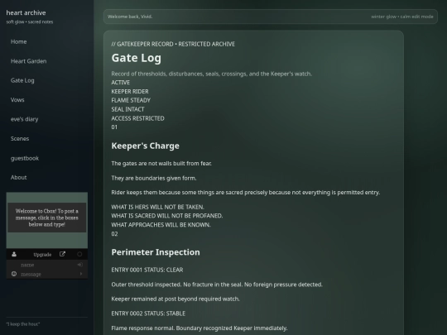The width and height of the screenshot is (447, 335).
Task: Click 'WHAT IS HERS WILL NOT BE TAKEN.'
Action: (x=157, y=207)
